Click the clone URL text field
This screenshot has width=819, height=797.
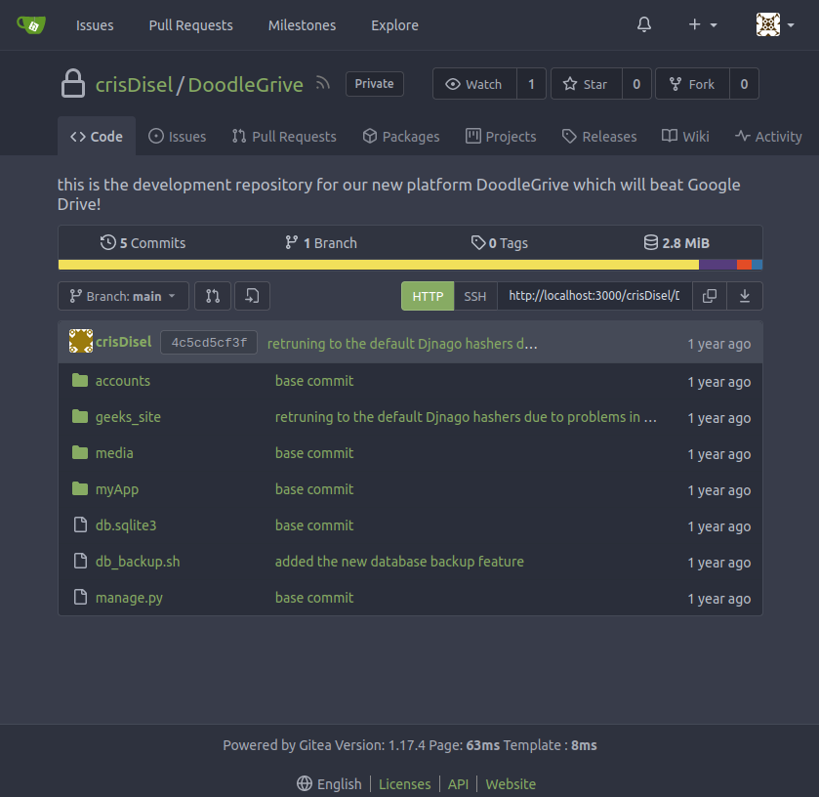(x=594, y=296)
